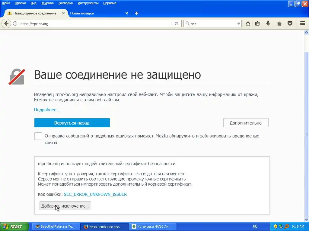
Task: Click the 9:19 AM clock
Action: click(x=298, y=226)
